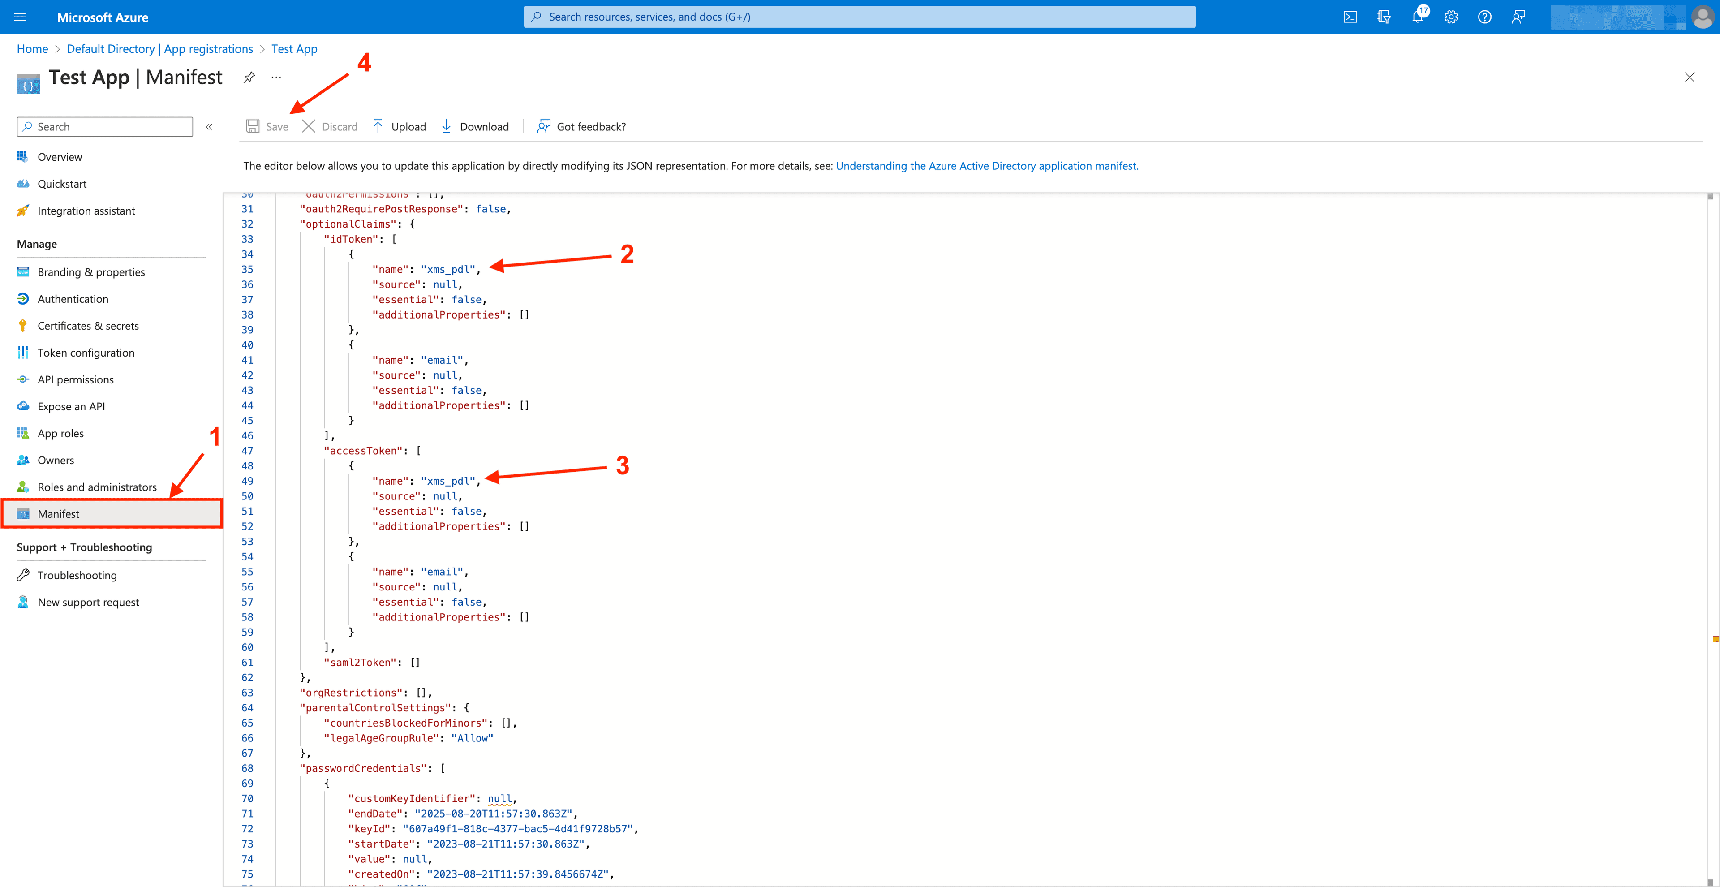Open Understanding the Azure AD application manifest link
The height and width of the screenshot is (887, 1720).
coord(987,166)
